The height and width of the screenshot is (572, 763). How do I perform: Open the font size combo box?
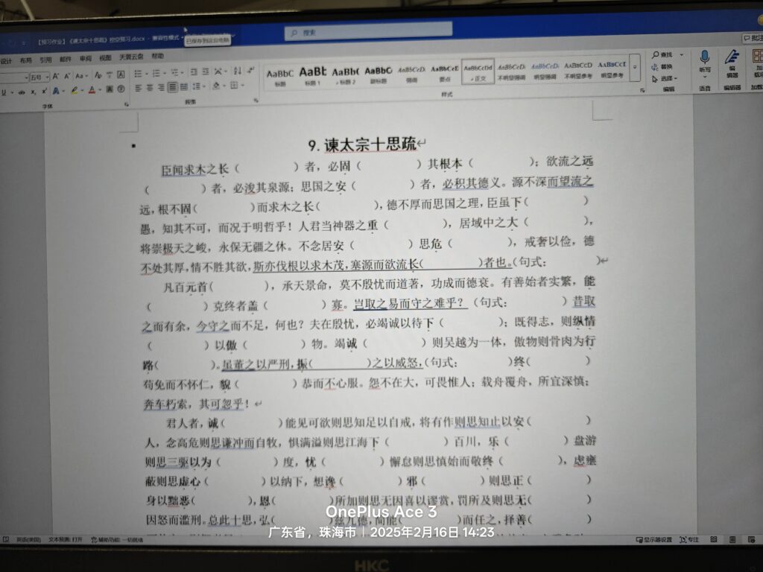pyautogui.click(x=40, y=77)
